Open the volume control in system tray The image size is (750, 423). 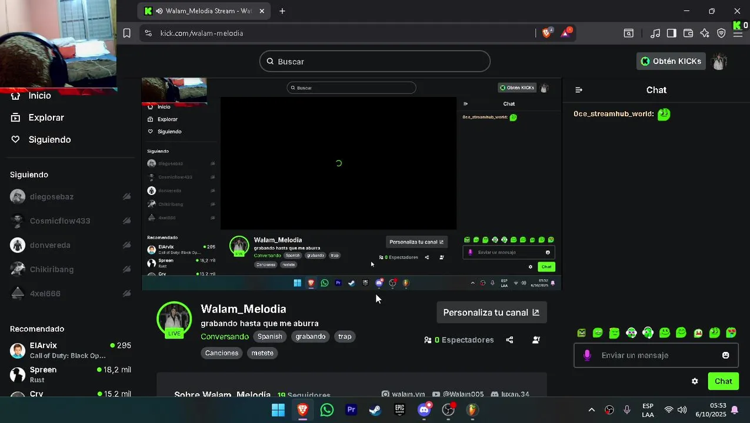[682, 410]
